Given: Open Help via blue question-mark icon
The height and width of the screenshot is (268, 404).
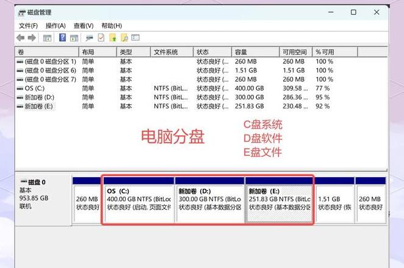Looking at the screenshot, I should [x=62, y=38].
